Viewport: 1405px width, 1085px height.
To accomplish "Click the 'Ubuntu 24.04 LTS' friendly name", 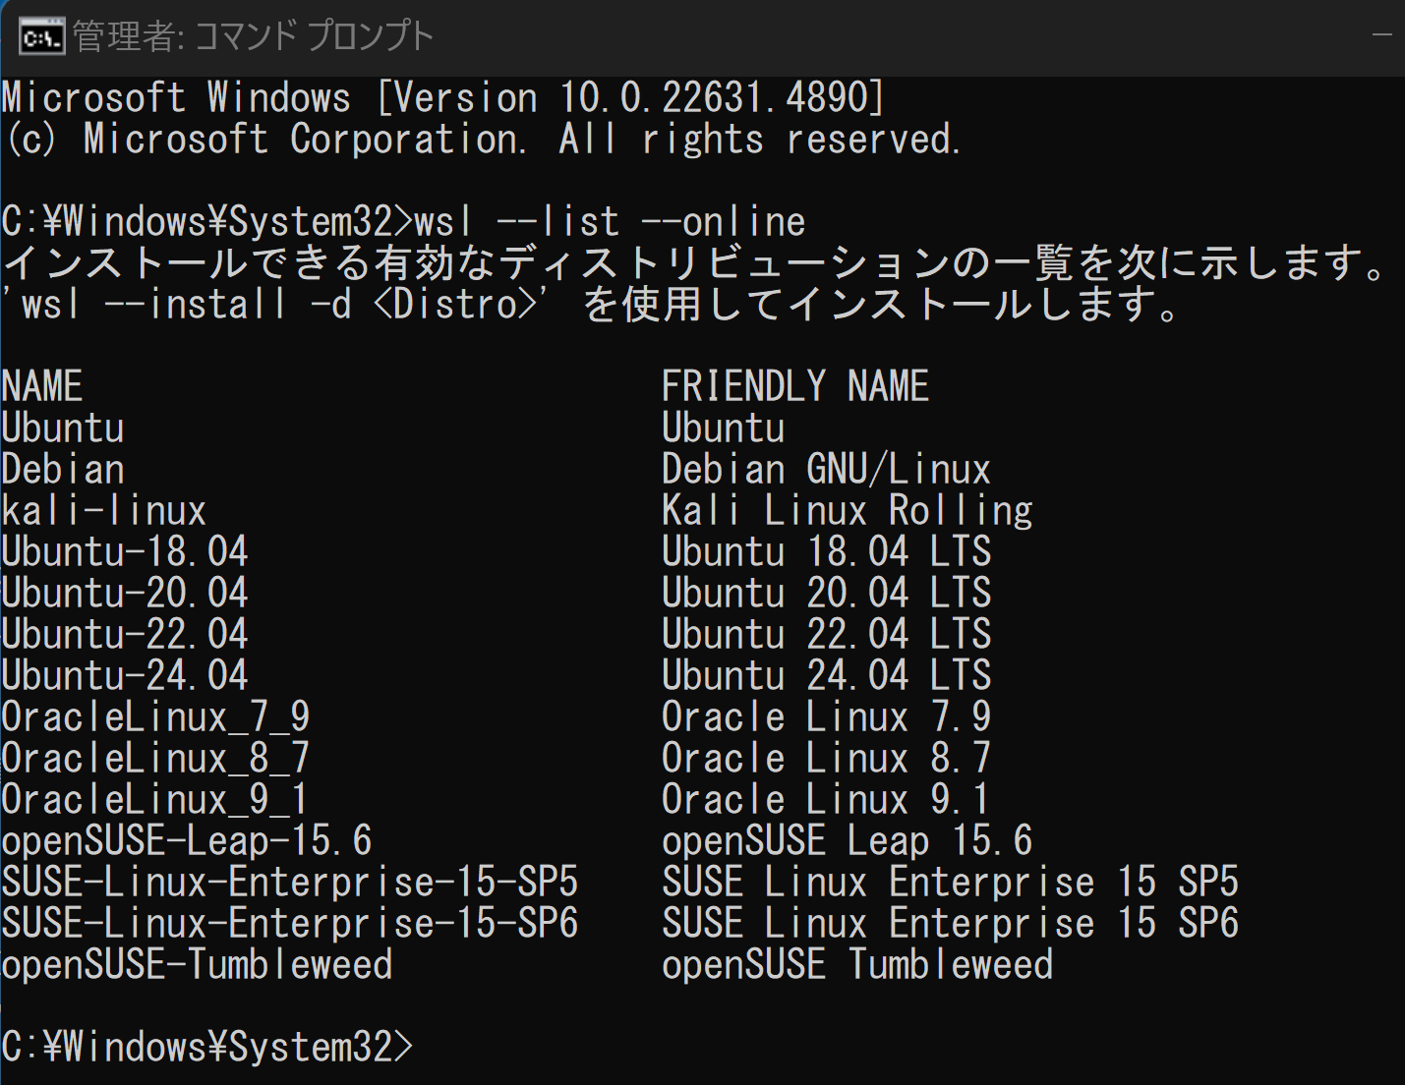I will 827,675.
